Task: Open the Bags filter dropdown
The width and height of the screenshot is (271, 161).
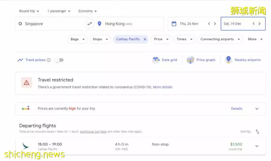Action: click(x=78, y=39)
